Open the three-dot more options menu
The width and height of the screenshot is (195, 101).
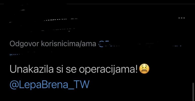tap(182, 18)
